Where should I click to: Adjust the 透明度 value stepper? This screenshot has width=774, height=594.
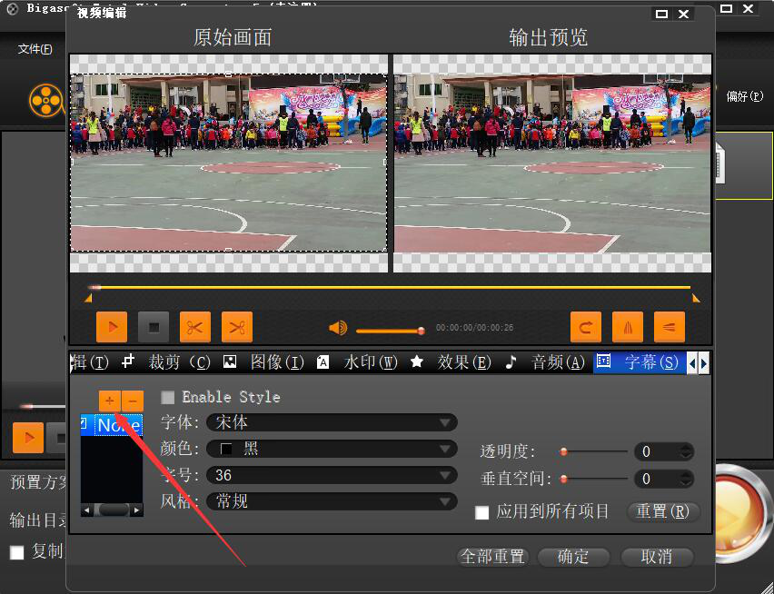(x=685, y=451)
